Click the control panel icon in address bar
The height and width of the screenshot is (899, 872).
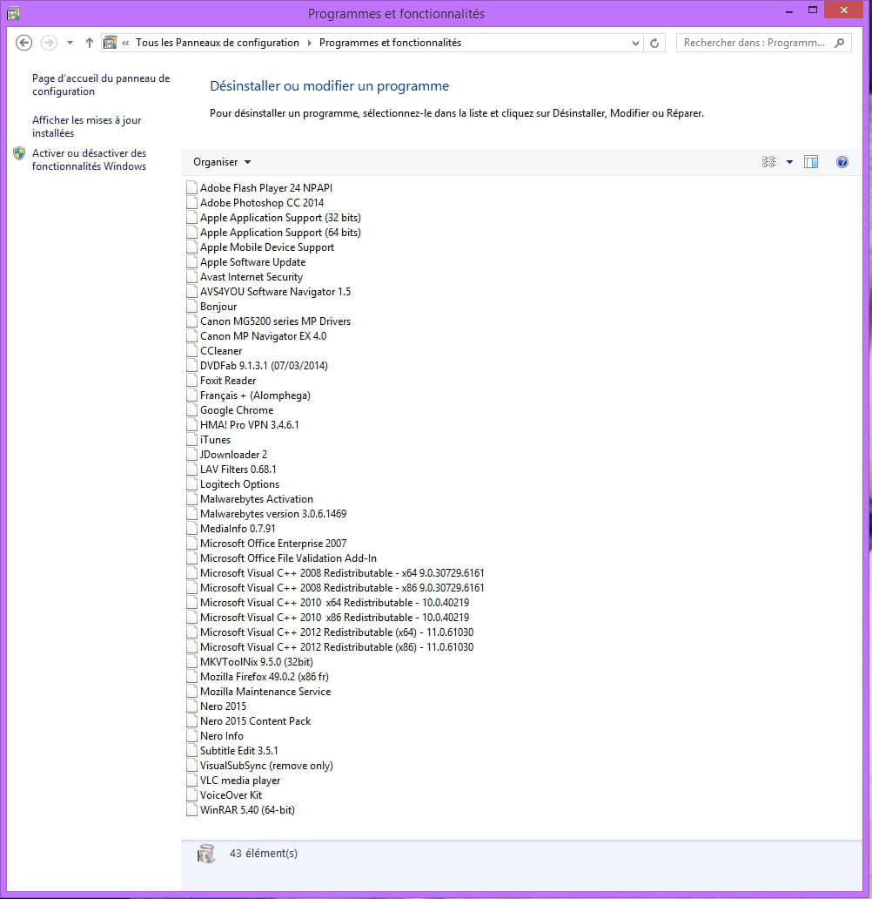click(110, 43)
